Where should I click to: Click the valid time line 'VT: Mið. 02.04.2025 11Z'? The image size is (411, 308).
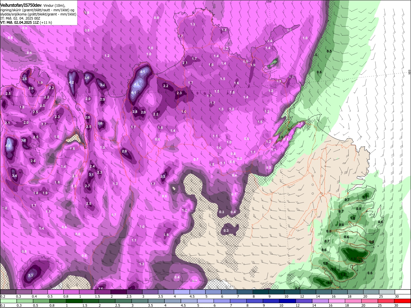coord(19,23)
